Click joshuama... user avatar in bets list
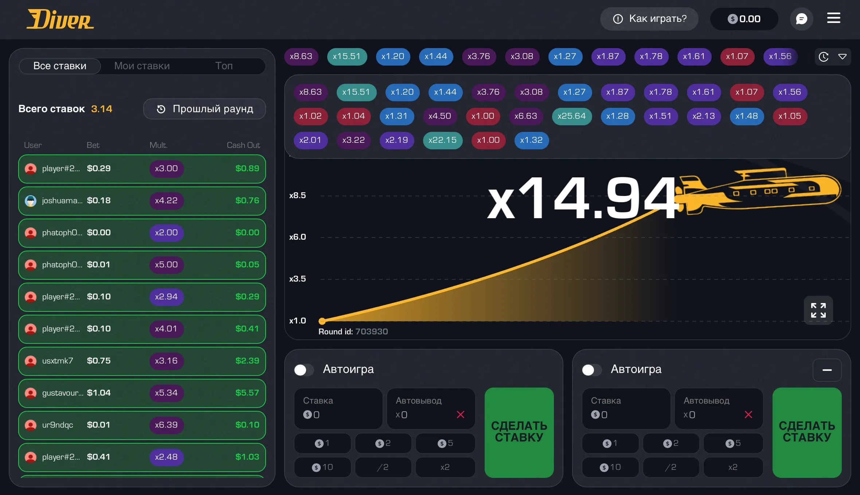Image resolution: width=860 pixels, height=495 pixels. pyautogui.click(x=31, y=201)
